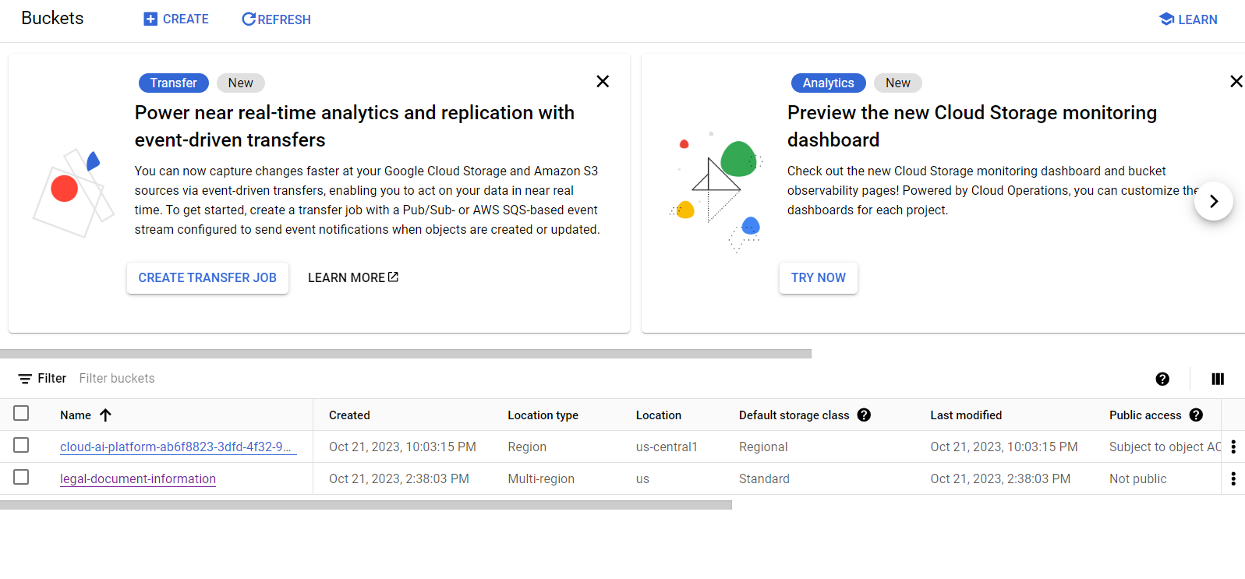Image resolution: width=1245 pixels, height=579 pixels.
Task: Select all buckets checkbox in header
Action: tap(21, 414)
